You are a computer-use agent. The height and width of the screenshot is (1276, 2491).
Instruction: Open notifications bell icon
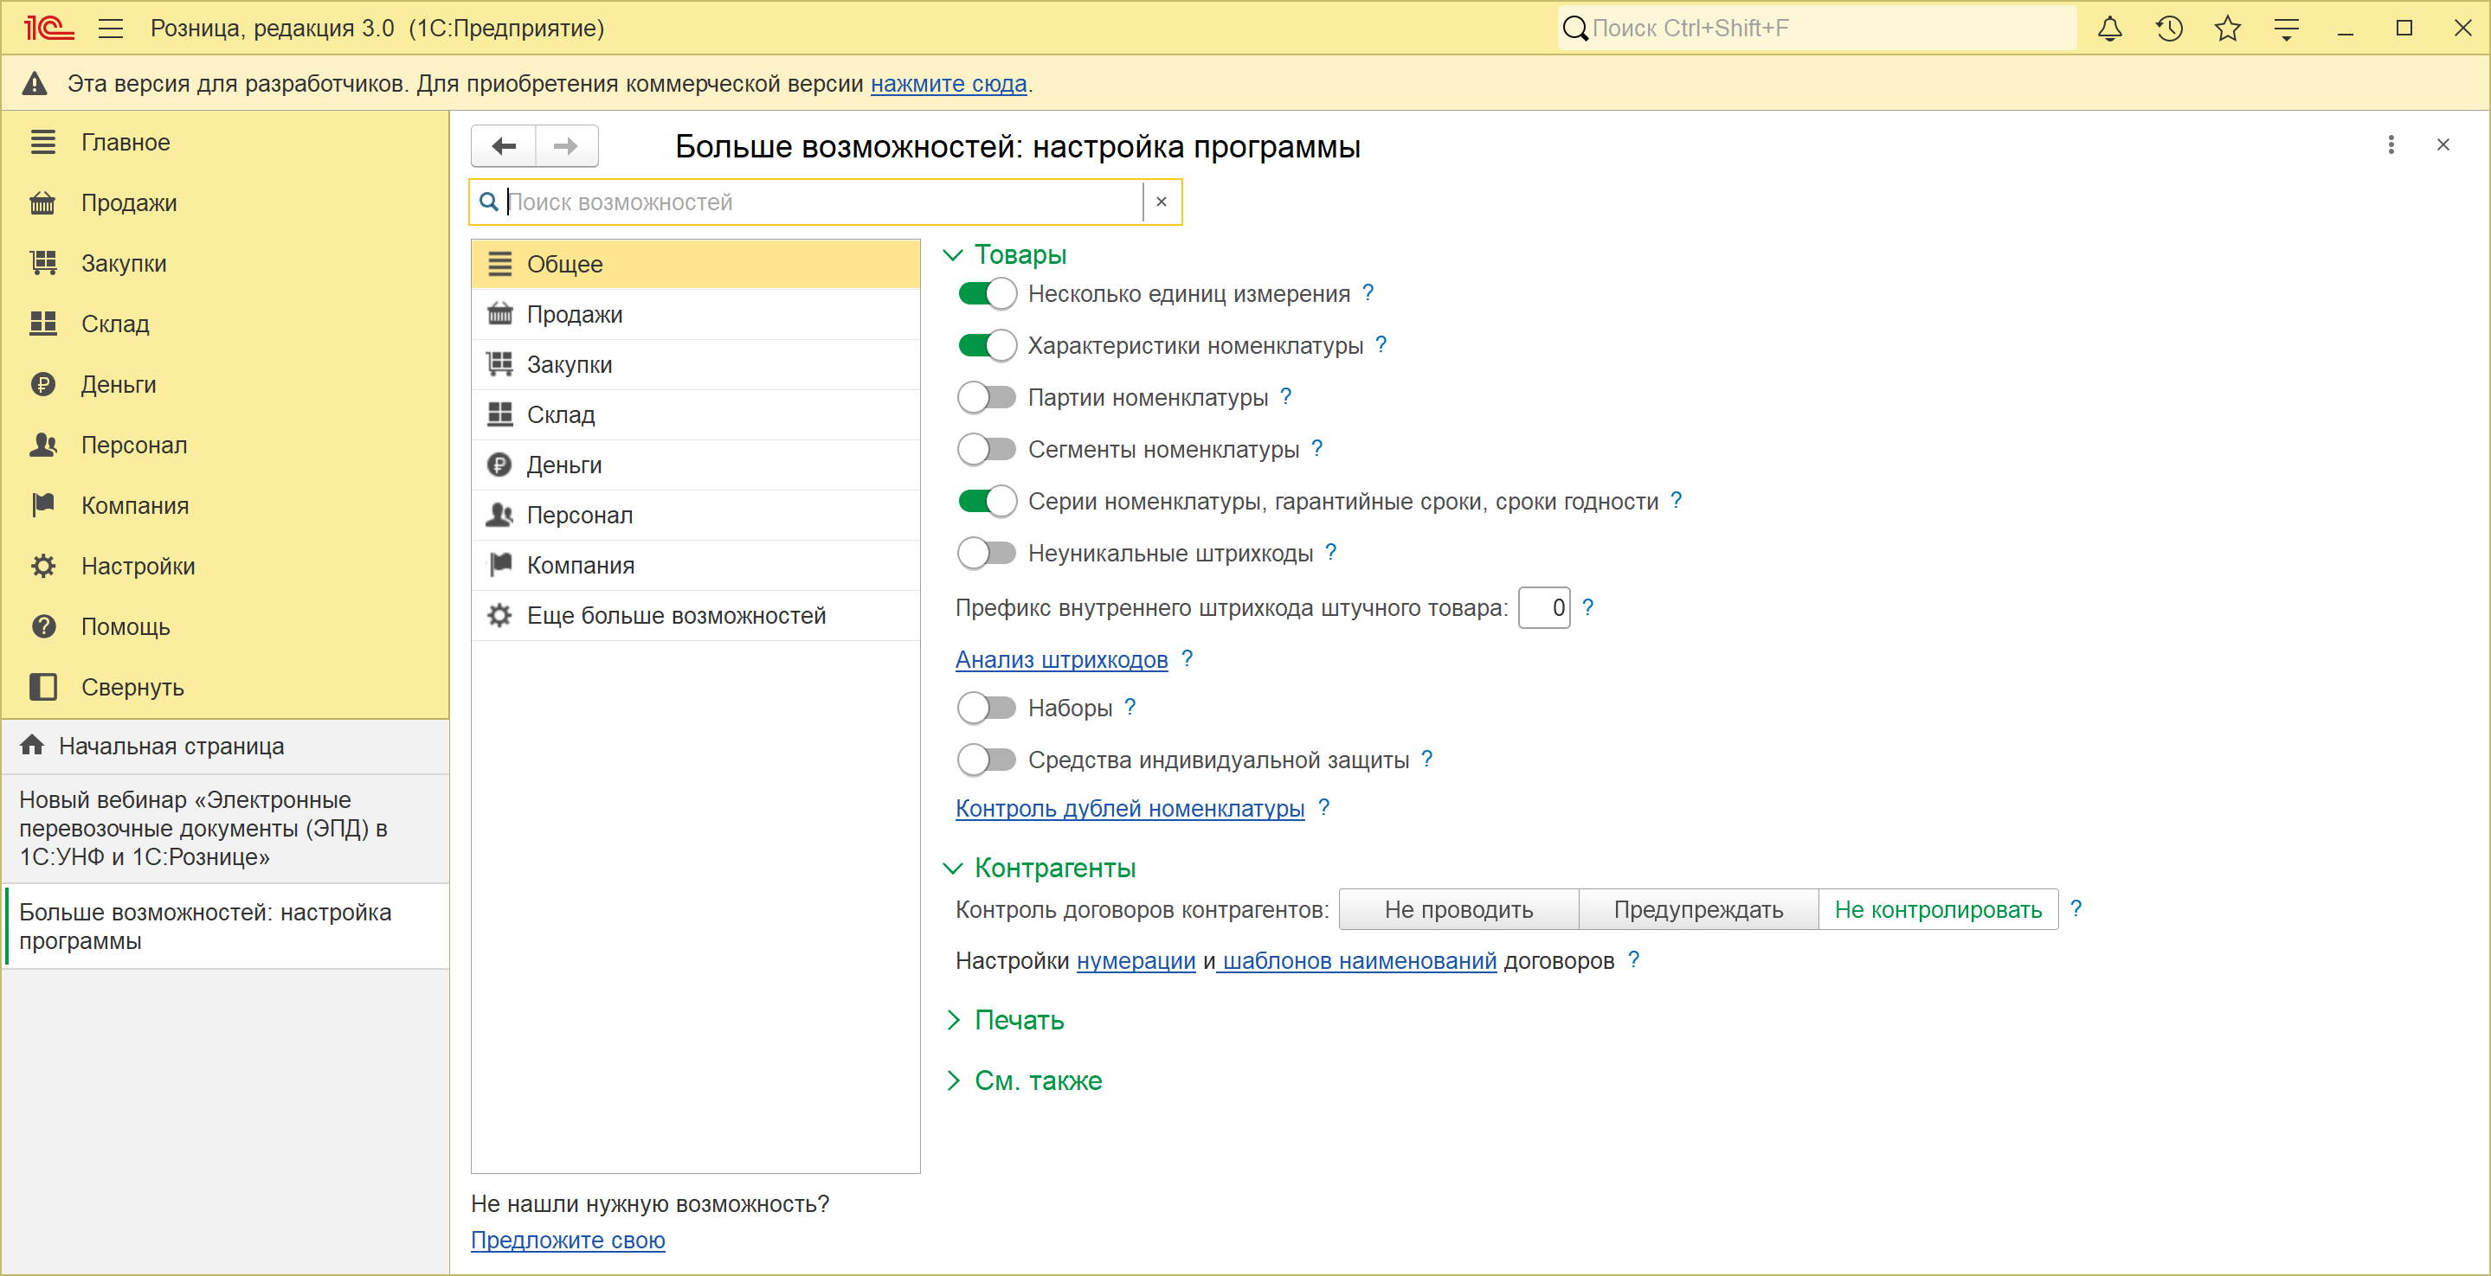tap(2110, 28)
